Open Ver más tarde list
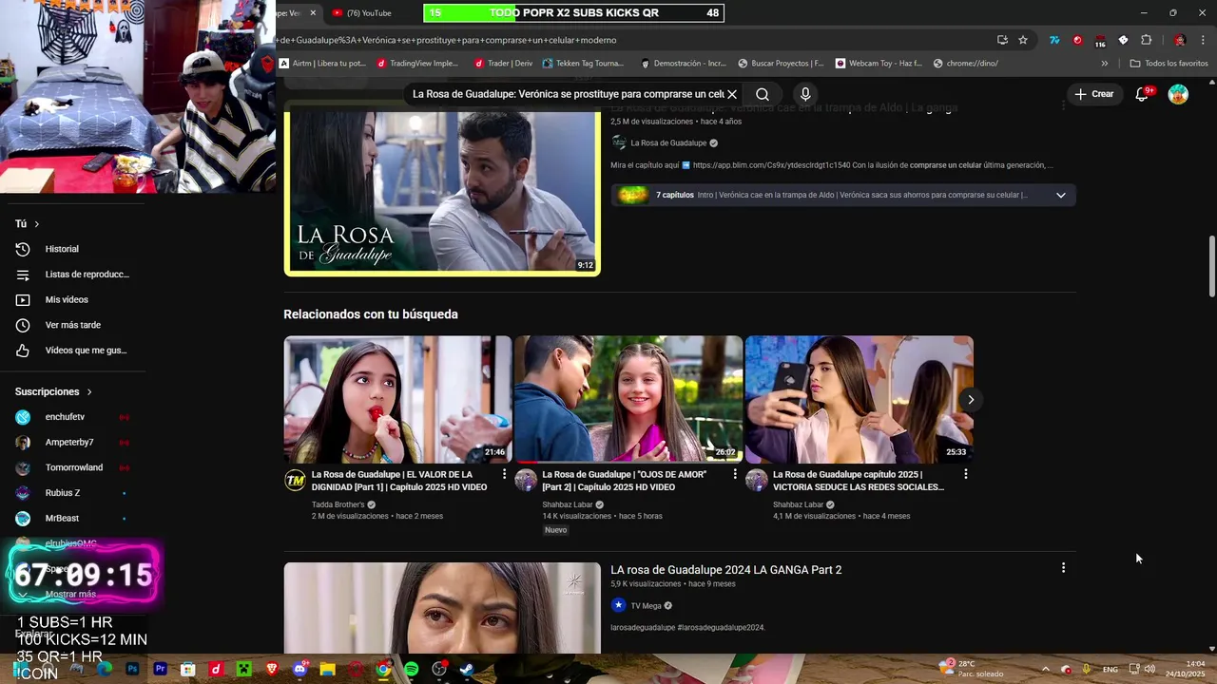Image resolution: width=1217 pixels, height=684 pixels. point(72,325)
